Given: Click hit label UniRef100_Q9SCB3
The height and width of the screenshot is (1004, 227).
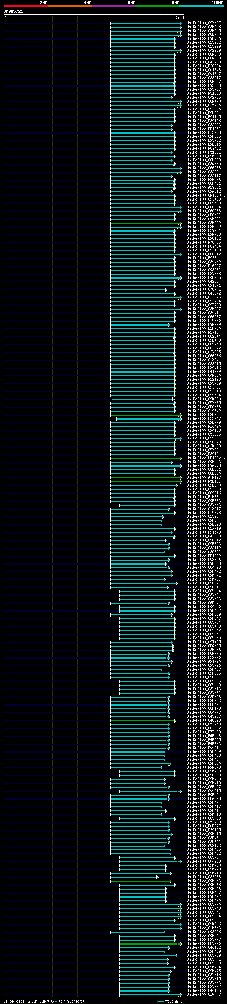Looking at the screenshot, I should click(x=204, y=86).
